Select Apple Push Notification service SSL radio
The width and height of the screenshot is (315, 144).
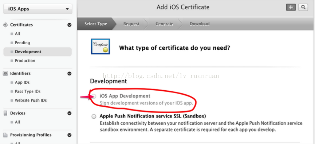[94, 116]
